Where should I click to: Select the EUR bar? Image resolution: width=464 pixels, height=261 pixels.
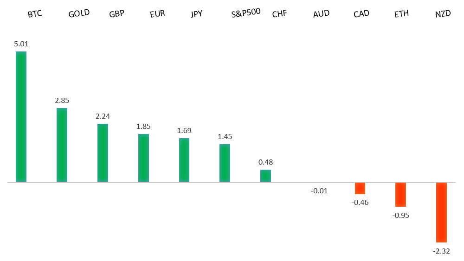click(143, 158)
